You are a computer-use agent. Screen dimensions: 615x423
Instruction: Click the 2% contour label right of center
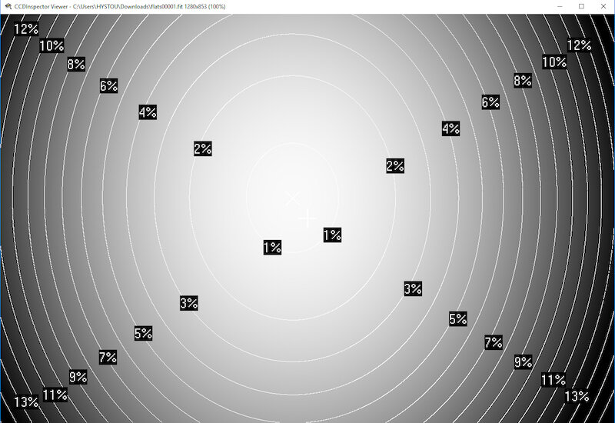point(395,166)
